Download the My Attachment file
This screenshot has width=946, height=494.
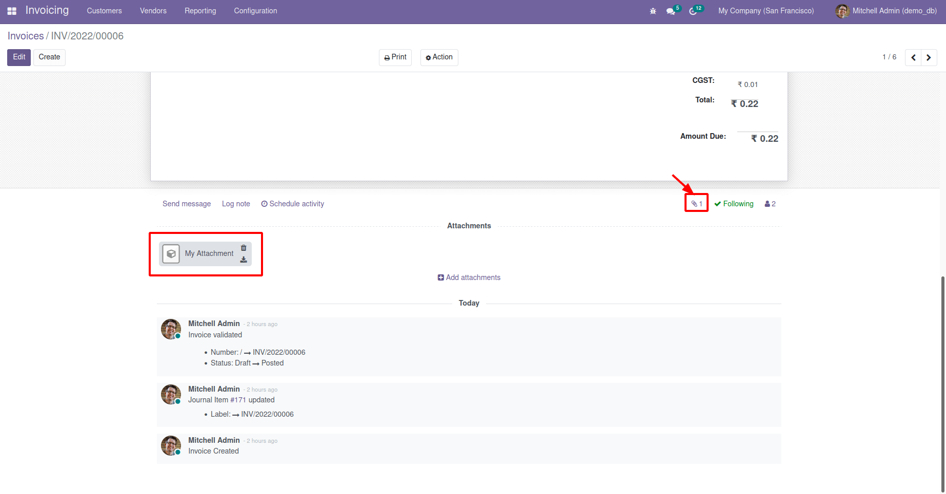(244, 260)
